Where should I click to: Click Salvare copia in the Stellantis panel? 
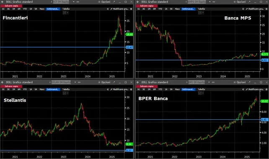(x=11, y=86)
